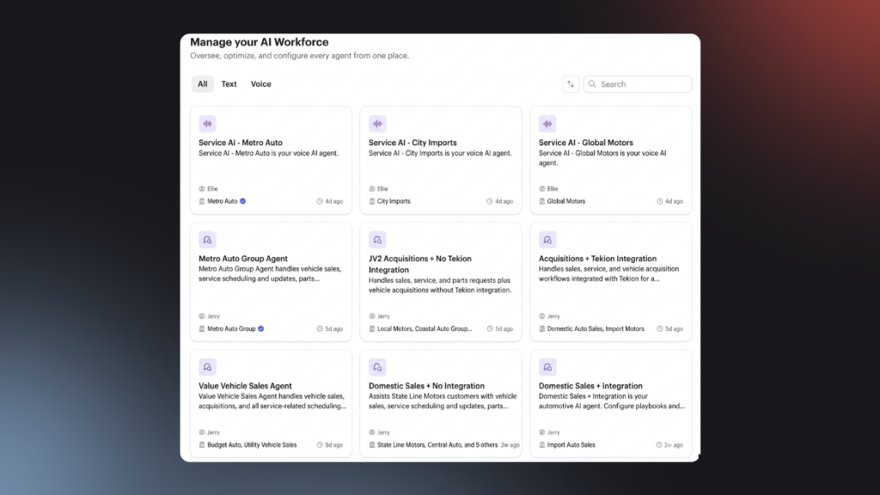Click the verified badge next to Metro Auto
880x495 pixels.
243,201
